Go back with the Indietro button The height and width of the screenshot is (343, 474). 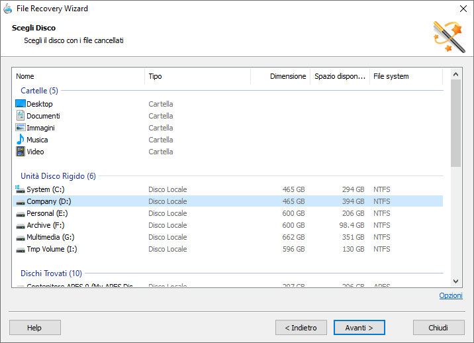(x=301, y=328)
